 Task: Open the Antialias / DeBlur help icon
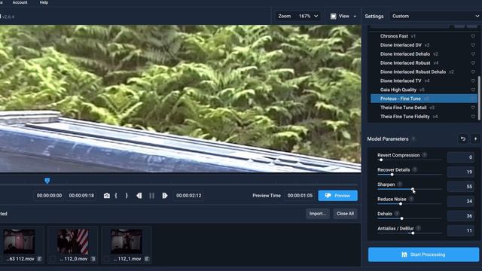click(x=419, y=228)
